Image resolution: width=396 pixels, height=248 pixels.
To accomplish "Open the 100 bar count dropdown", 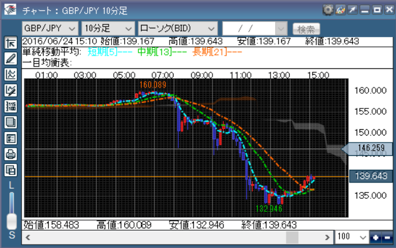I will [352, 238].
